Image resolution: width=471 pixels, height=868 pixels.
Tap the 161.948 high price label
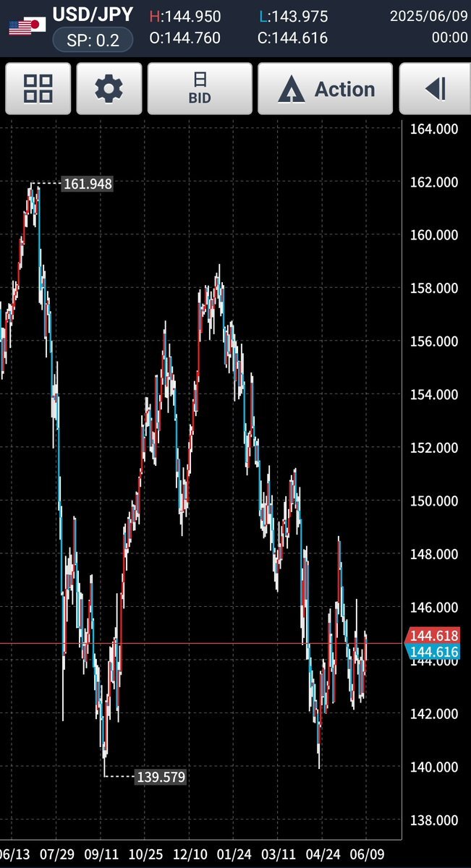(88, 184)
